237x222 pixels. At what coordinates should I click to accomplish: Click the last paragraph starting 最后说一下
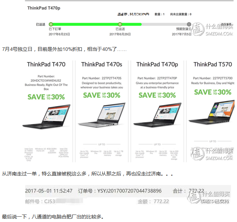coord(53,217)
